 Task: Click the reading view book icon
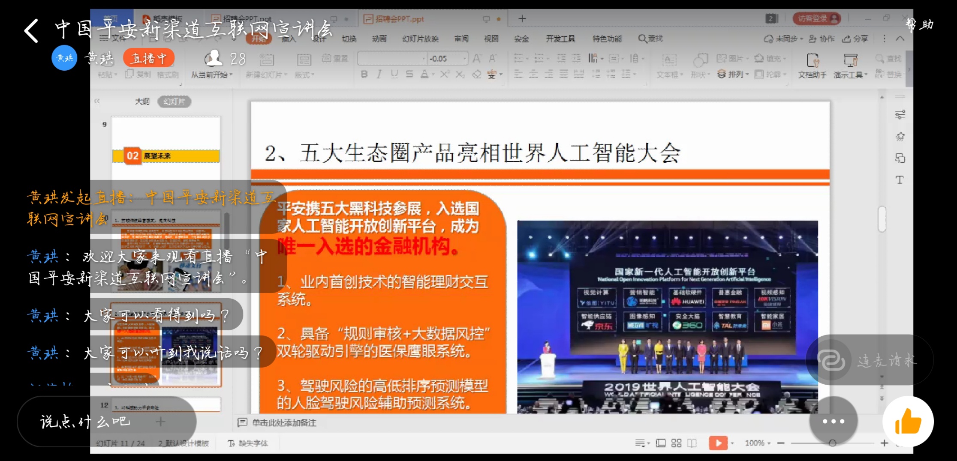click(692, 443)
